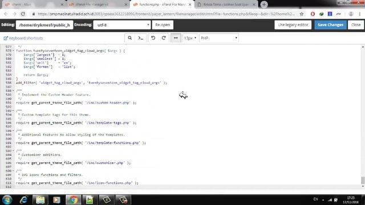Screen dimensions: 365x205
Task: Click the network signal tray icon
Action: point(330,200)
